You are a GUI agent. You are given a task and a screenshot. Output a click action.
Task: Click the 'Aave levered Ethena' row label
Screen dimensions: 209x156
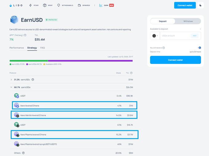[x=30, y=106]
